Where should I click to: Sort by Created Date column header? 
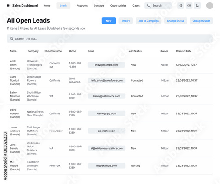click(x=183, y=51)
